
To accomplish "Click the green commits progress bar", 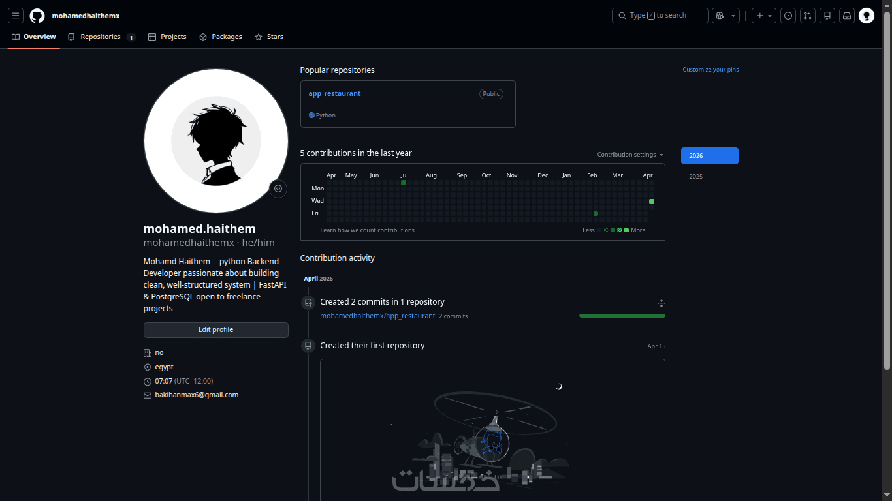I will pyautogui.click(x=622, y=316).
